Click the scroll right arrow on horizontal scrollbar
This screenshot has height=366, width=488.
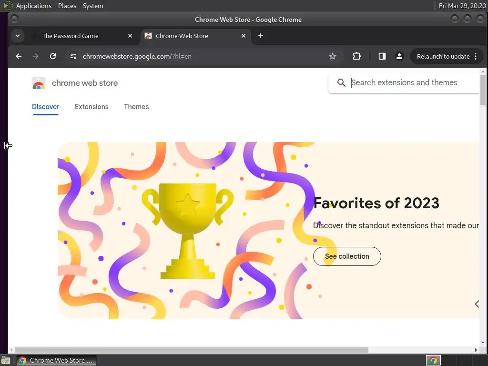coord(476,350)
